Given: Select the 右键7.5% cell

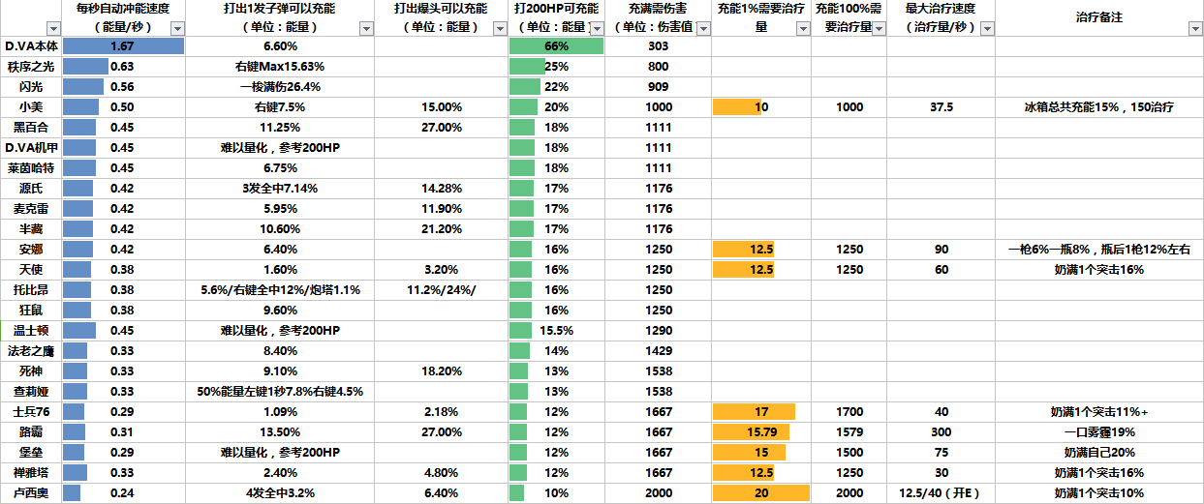Looking at the screenshot, I should coord(280,107).
